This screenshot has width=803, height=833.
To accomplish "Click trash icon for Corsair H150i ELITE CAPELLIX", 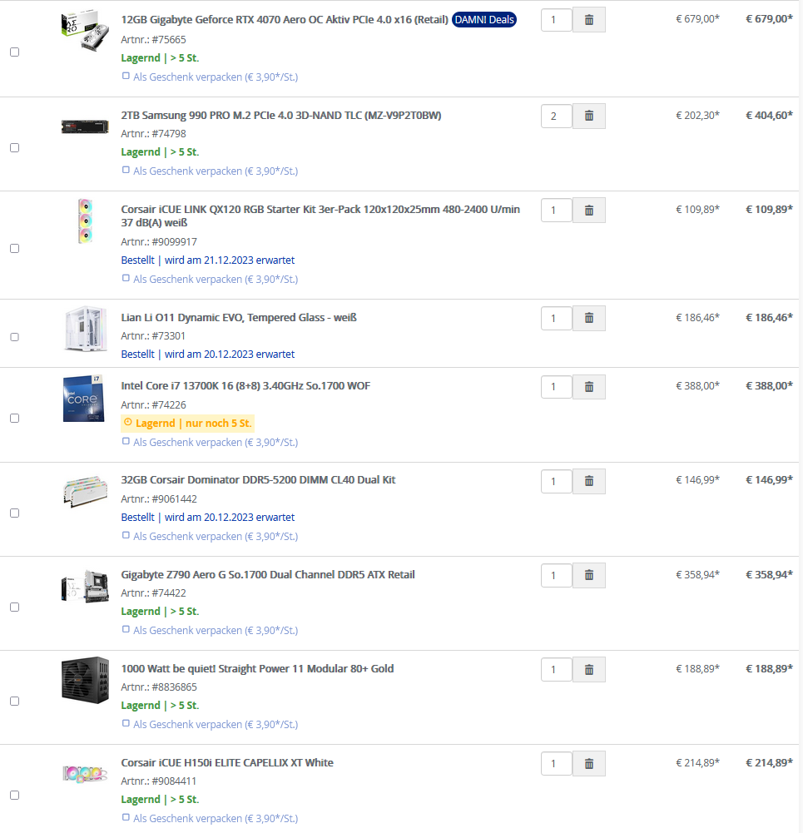I will click(x=589, y=764).
